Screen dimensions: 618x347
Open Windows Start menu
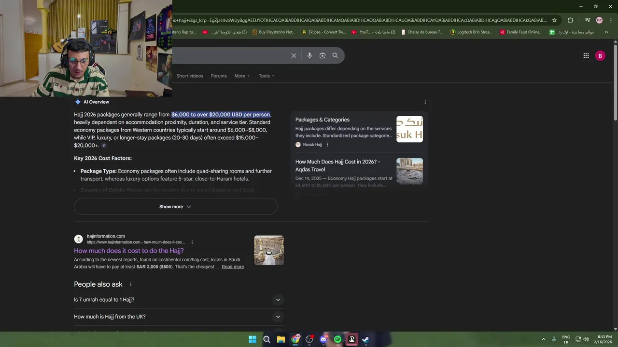pyautogui.click(x=253, y=339)
